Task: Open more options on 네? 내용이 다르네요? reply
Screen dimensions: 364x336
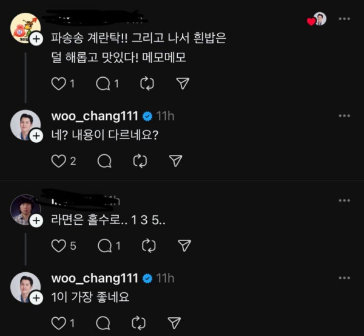Action: tap(343, 115)
